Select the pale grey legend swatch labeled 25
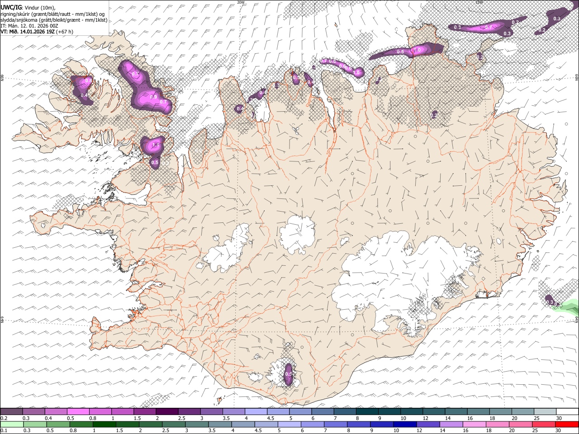579x434 pixels. pyautogui.click(x=545, y=411)
